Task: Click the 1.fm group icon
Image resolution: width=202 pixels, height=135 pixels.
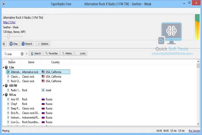Action: pyautogui.click(x=6, y=67)
